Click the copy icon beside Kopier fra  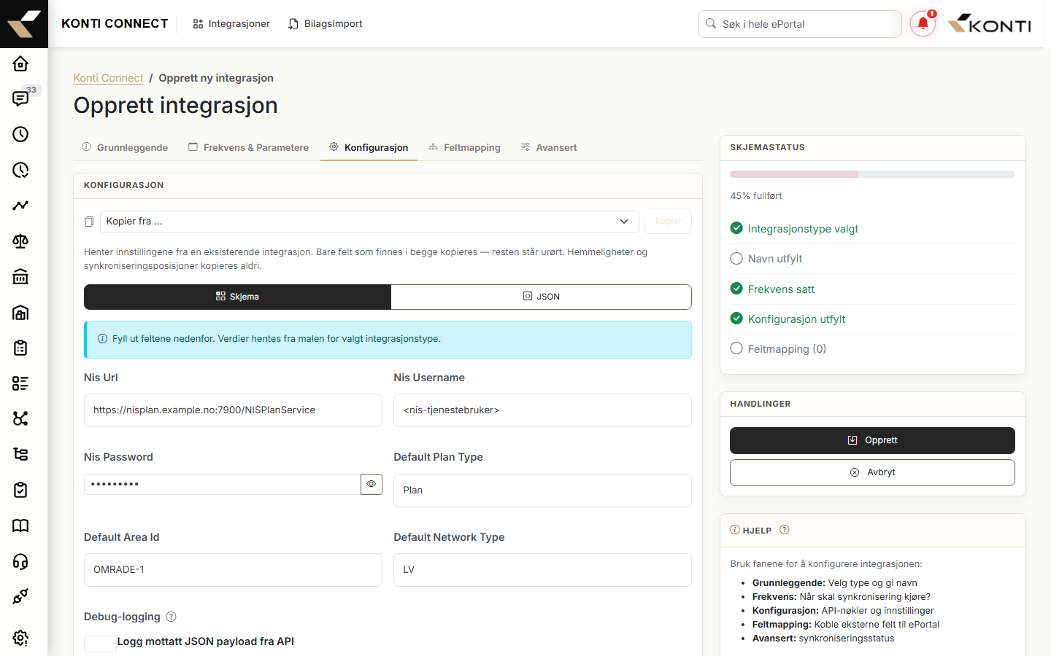pyautogui.click(x=89, y=222)
